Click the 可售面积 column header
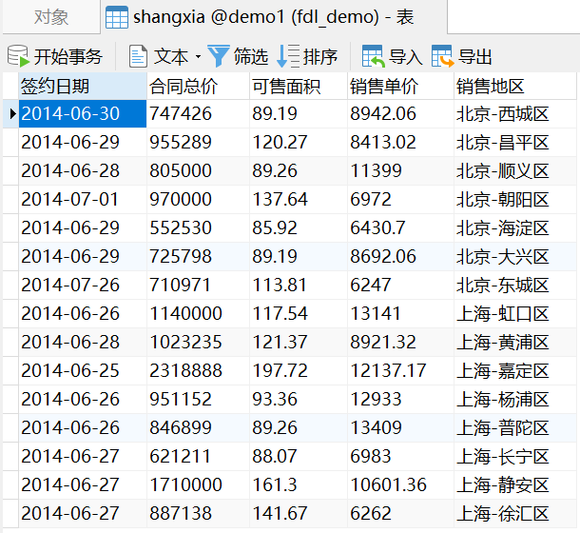Viewport: 580px width, 533px height. point(299,87)
